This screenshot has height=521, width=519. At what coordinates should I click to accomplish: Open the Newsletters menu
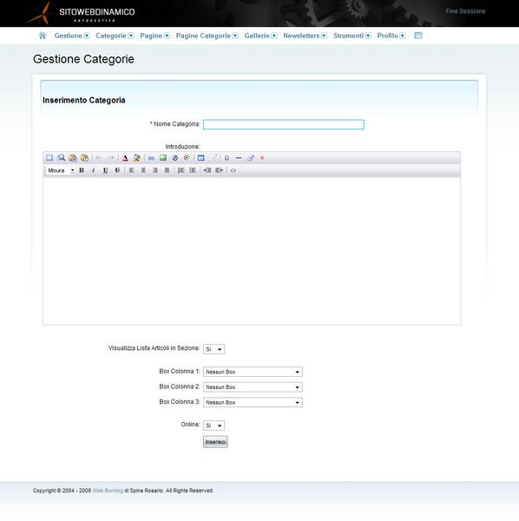[305, 36]
